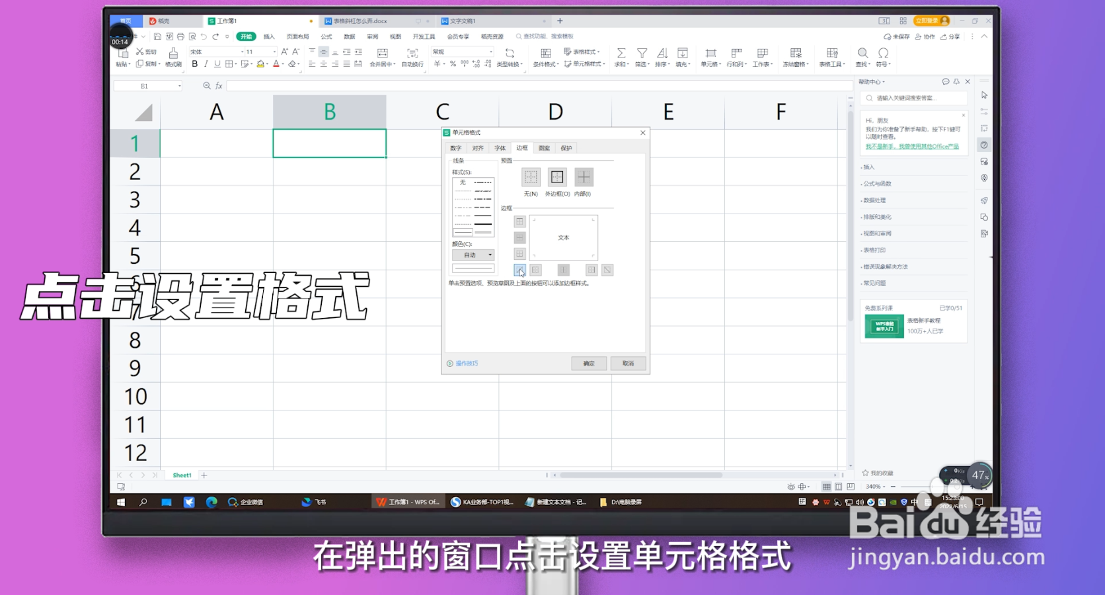
Task: Open the 排序 sort tool
Action: pyautogui.click(x=662, y=58)
